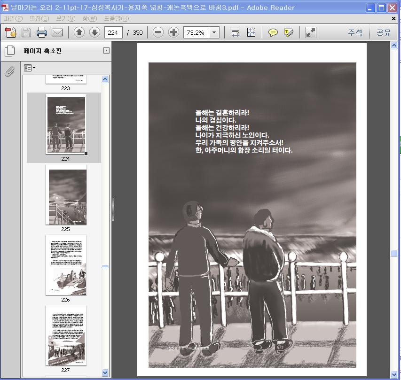Screen dimensions: 401x380
Task: Go to the next page with down arrow
Action: tap(94, 32)
